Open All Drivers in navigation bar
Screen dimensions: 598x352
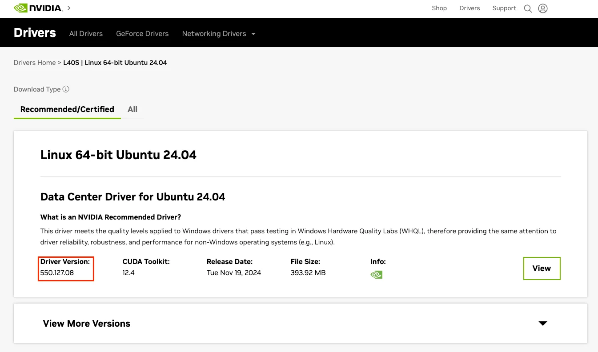coord(86,34)
